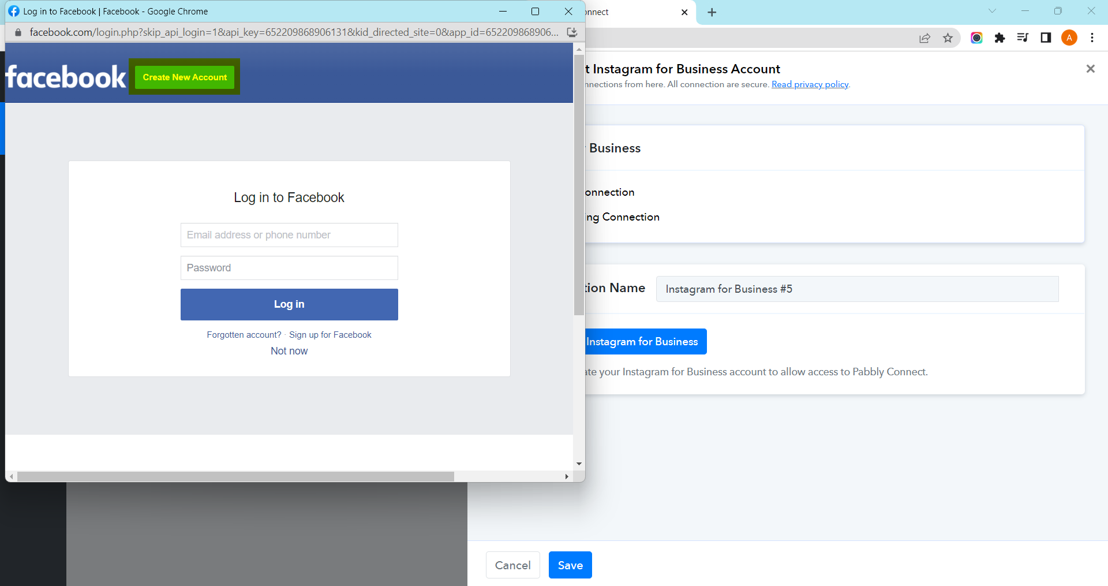Open the Chrome three-dot menu
1108x586 pixels.
1092,38
